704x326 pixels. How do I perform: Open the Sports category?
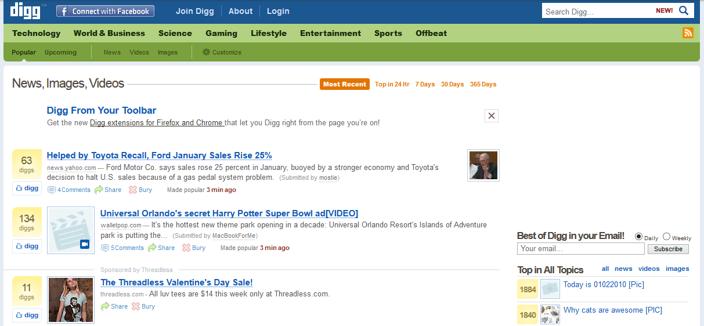pyautogui.click(x=388, y=33)
